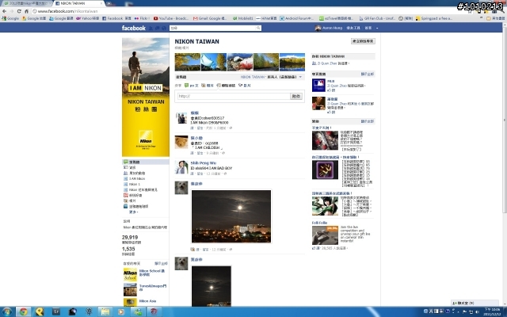Open the Folli Follie ad title

[319, 223]
